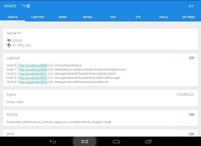201x146 pixels.
Task: Open the PHP tab
Action: pyautogui.click(x=113, y=17)
